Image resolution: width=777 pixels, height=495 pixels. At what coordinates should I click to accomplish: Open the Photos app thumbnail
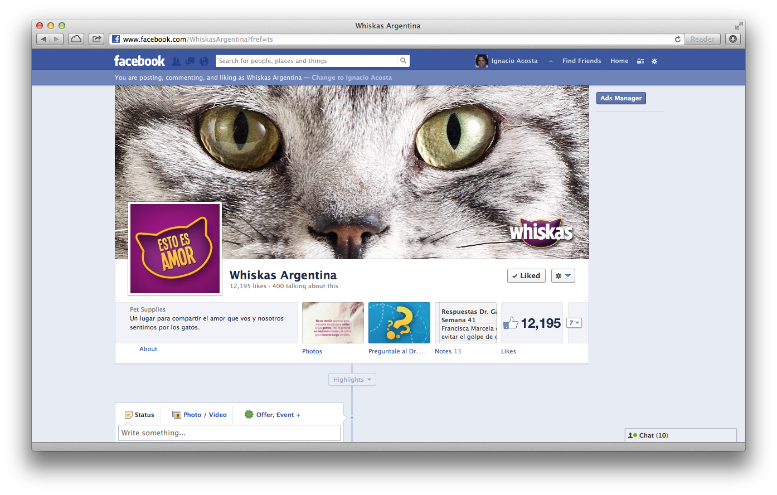(333, 323)
